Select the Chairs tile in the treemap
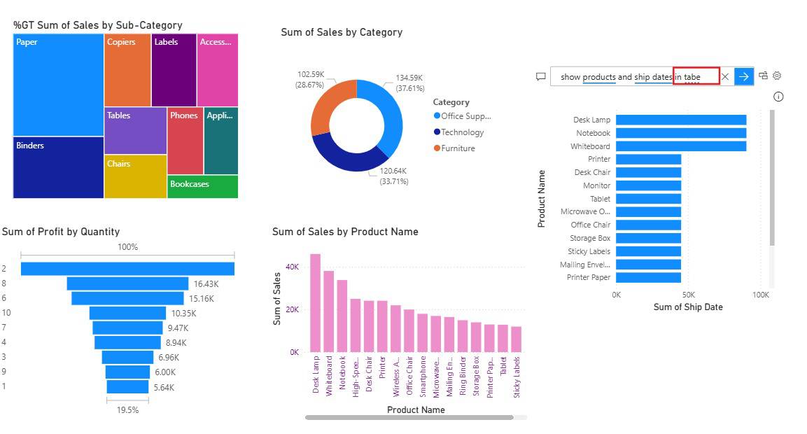Screen dimensions: 807x434 pos(135,176)
